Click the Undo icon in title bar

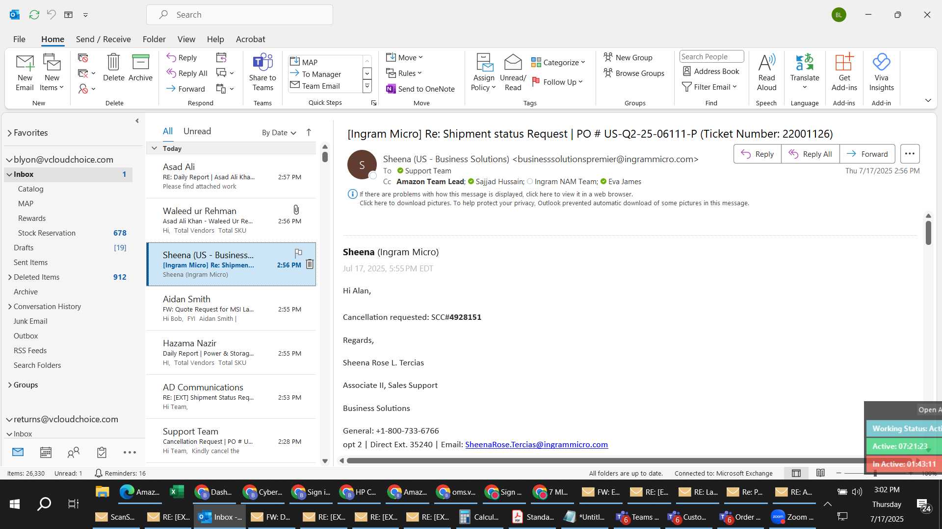(51, 15)
